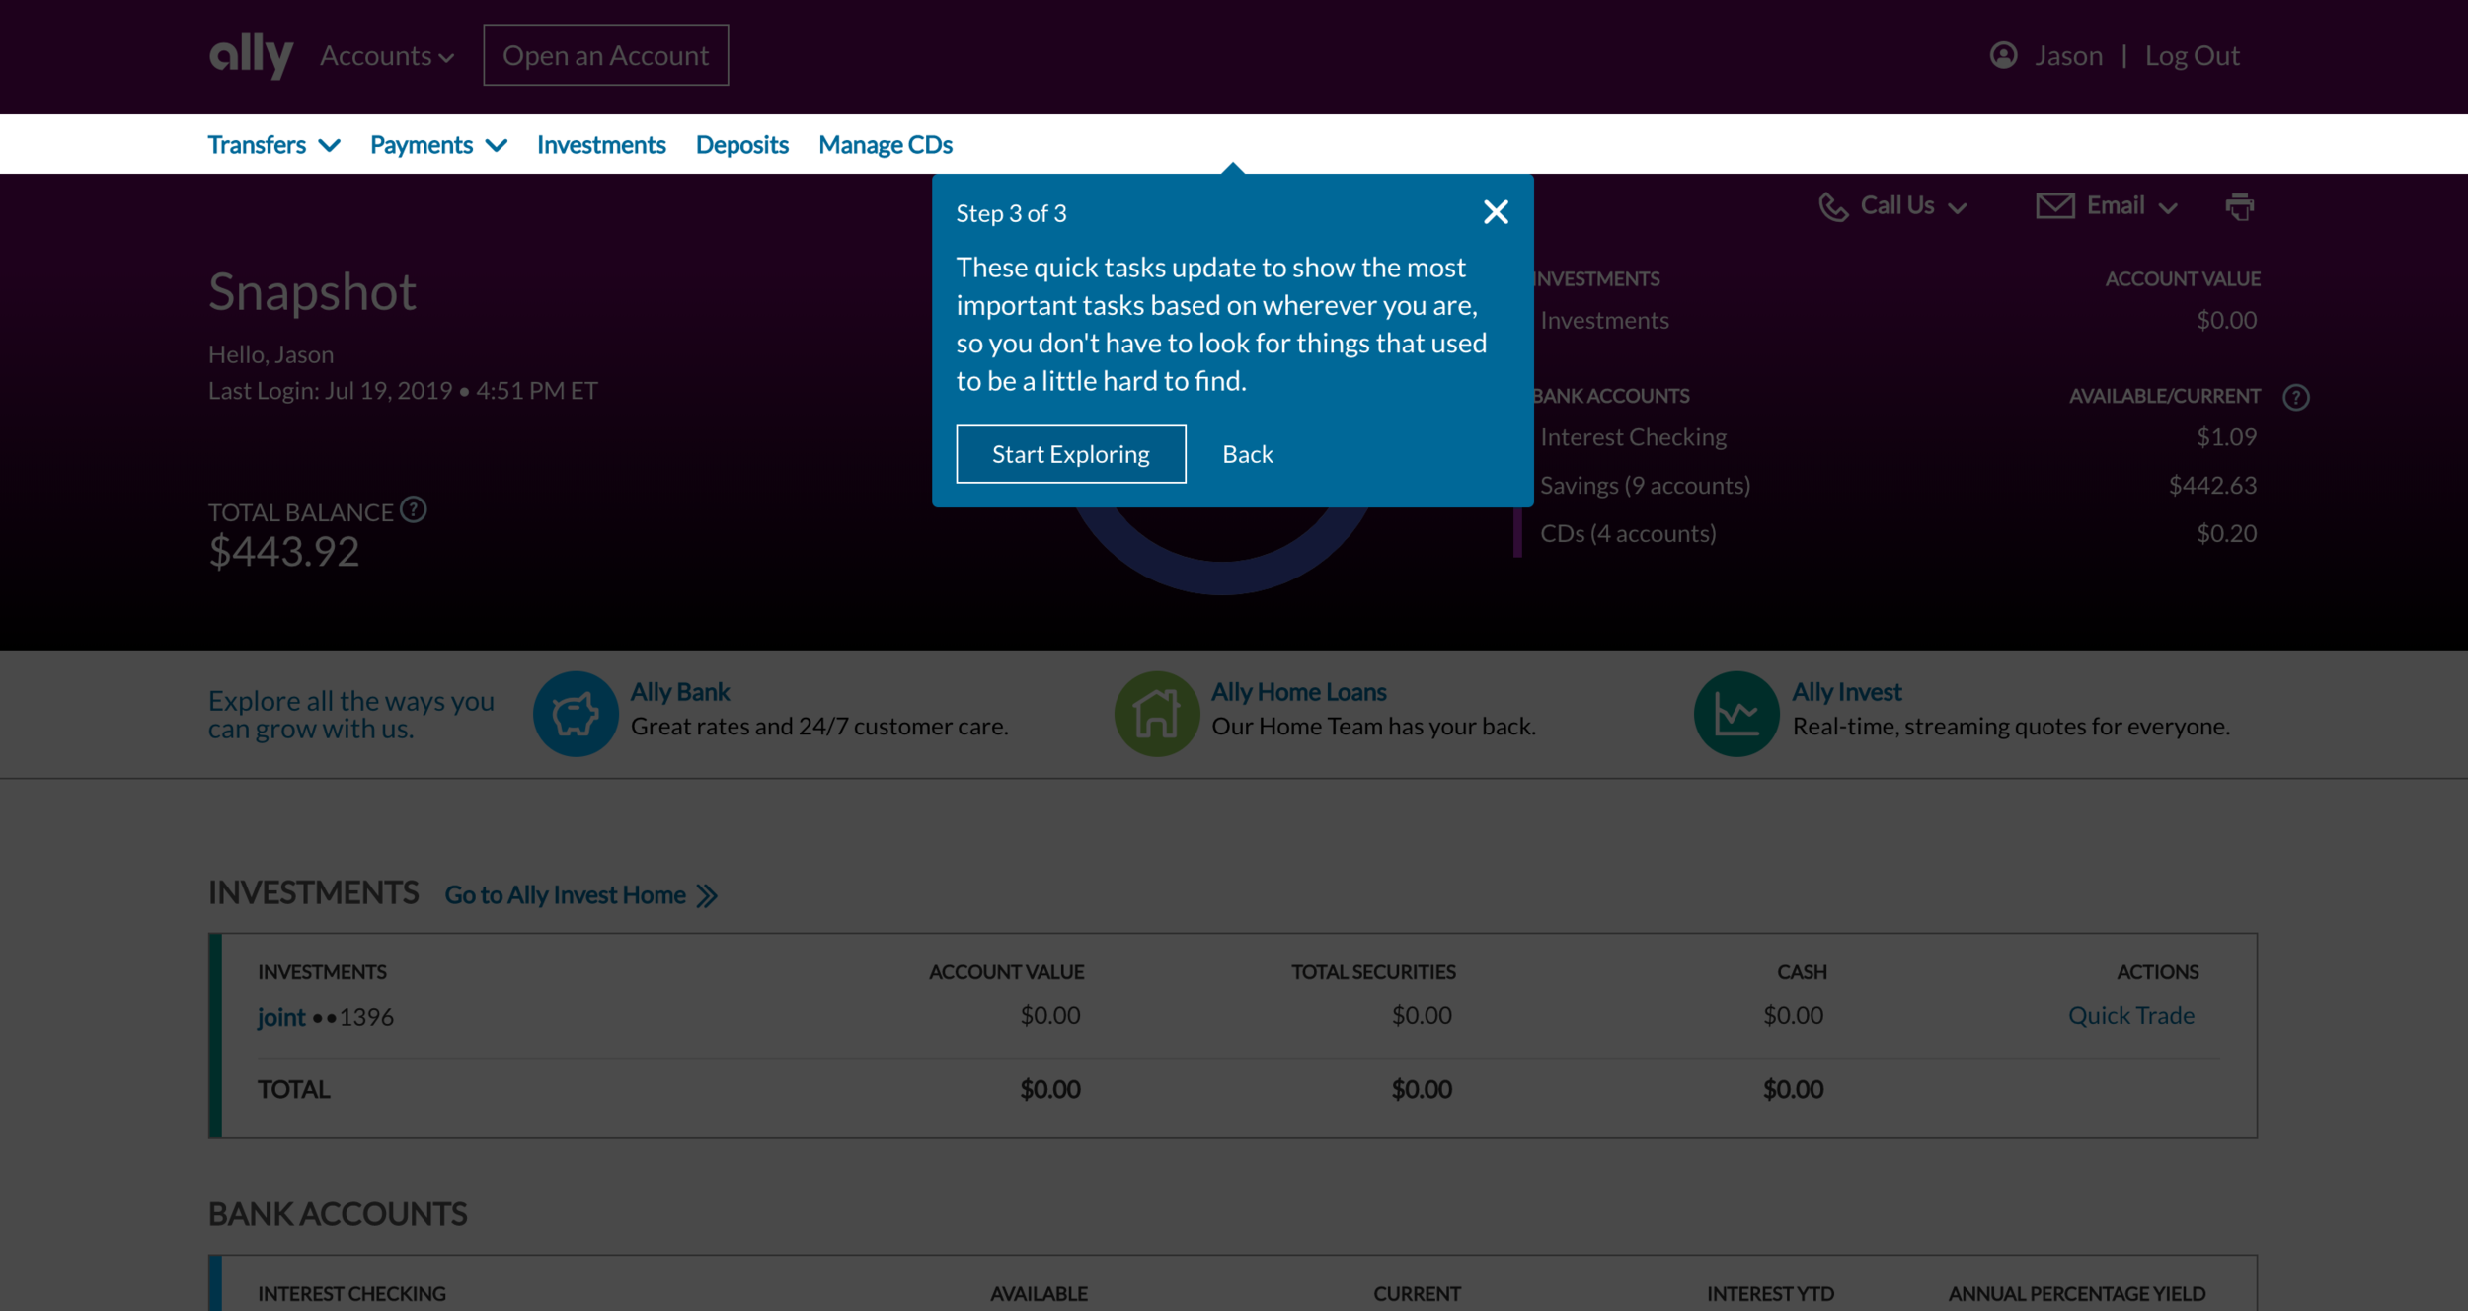Click the Available/Current help question icon

[2295, 397]
